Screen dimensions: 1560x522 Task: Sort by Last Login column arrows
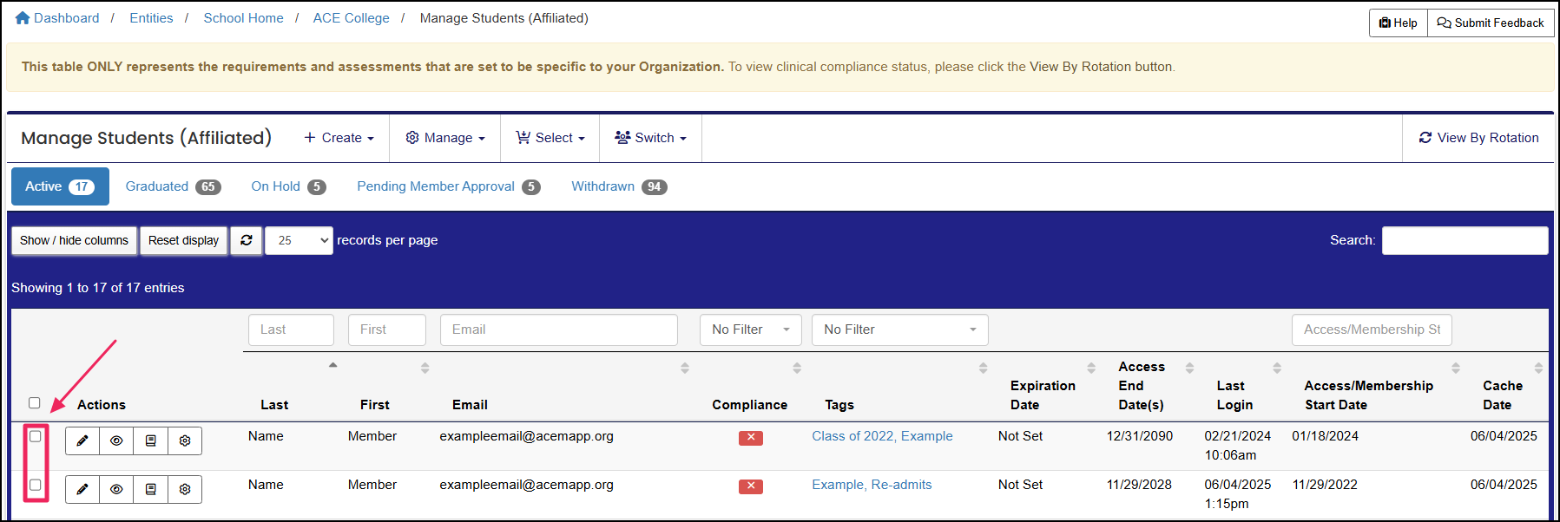[1277, 368]
